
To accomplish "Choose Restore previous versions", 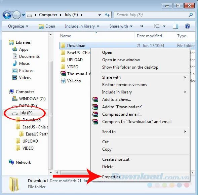I will point(124,85).
